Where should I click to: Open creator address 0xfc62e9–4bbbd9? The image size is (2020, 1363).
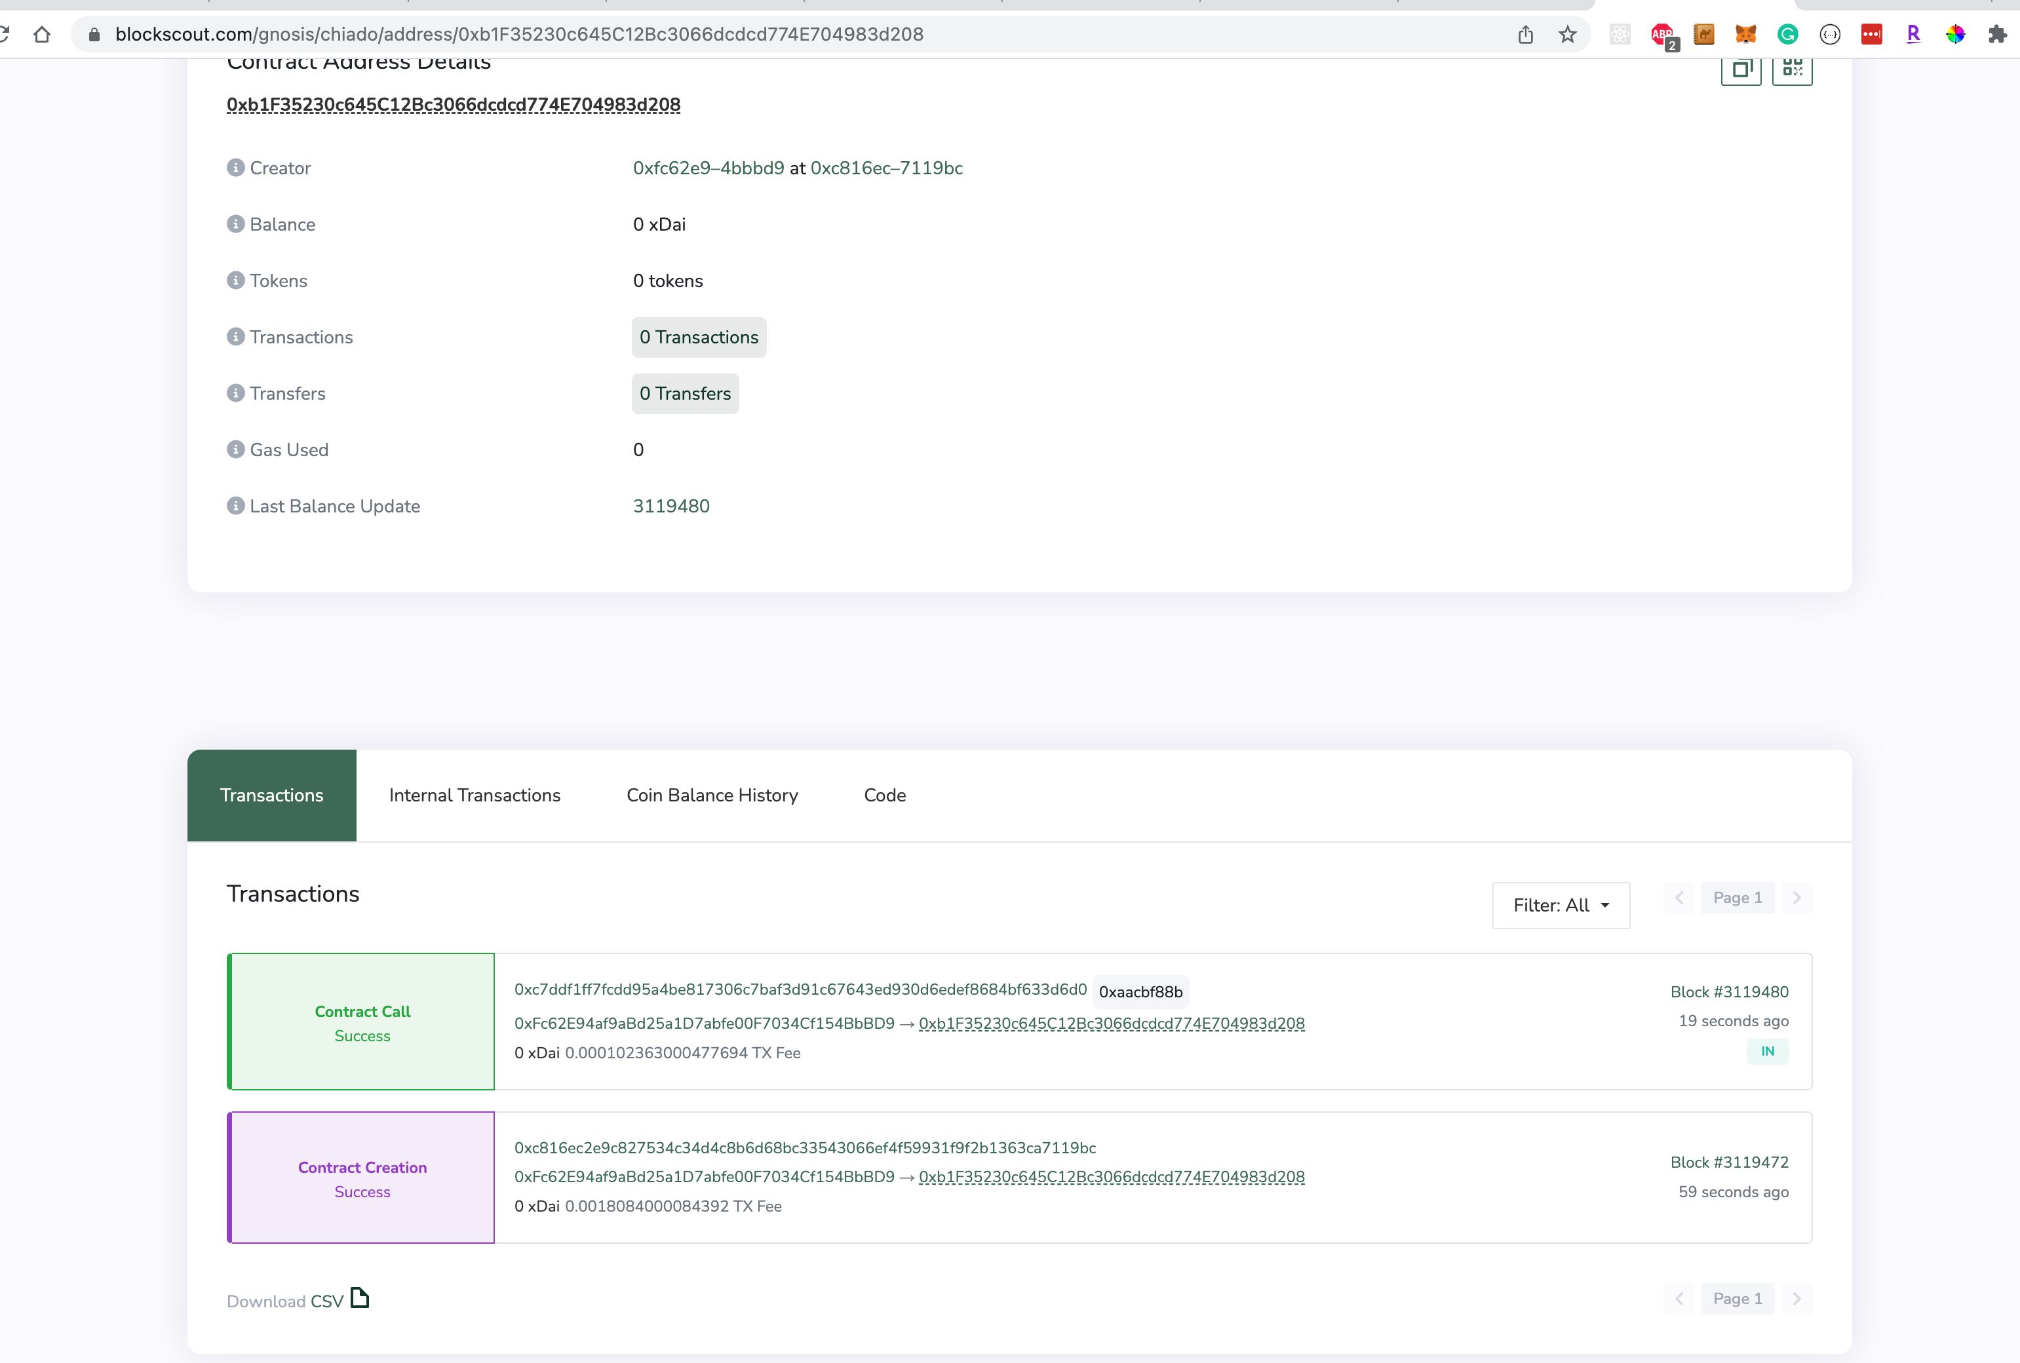709,168
